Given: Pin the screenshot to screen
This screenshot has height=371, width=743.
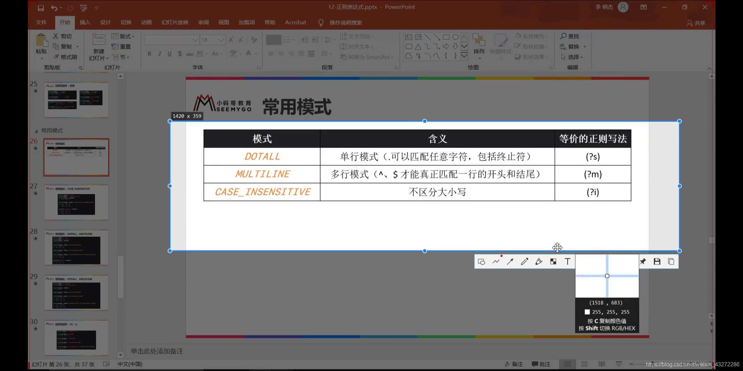Looking at the screenshot, I should tap(643, 262).
